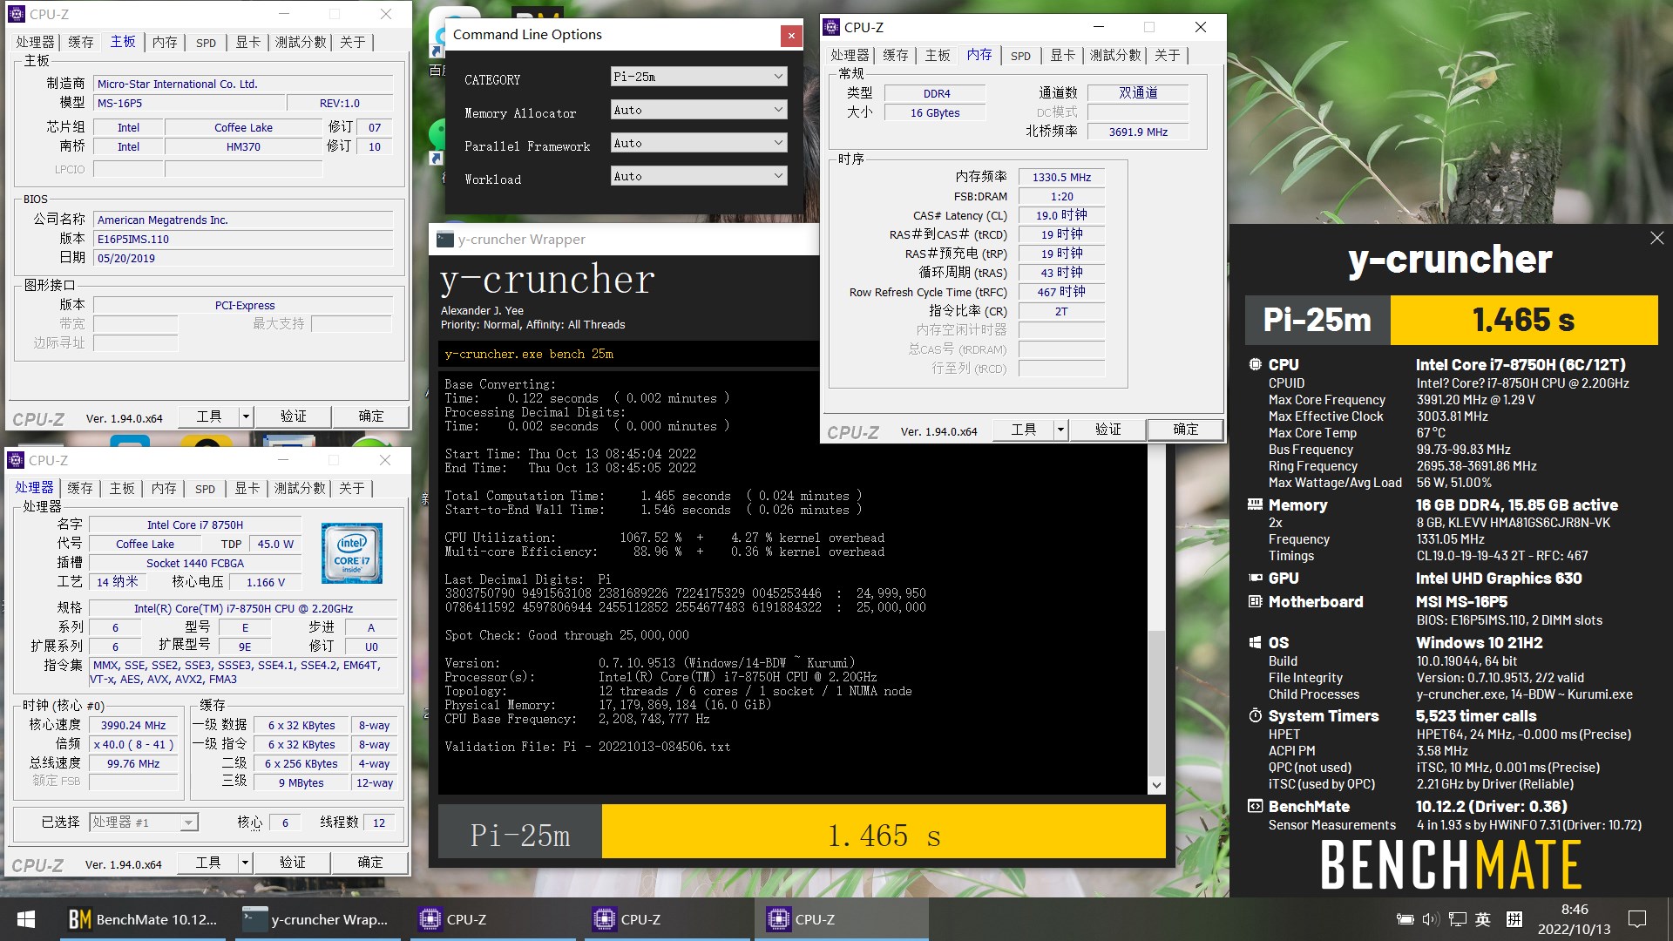
Task: Open the Windows Start menu
Action: point(26,919)
